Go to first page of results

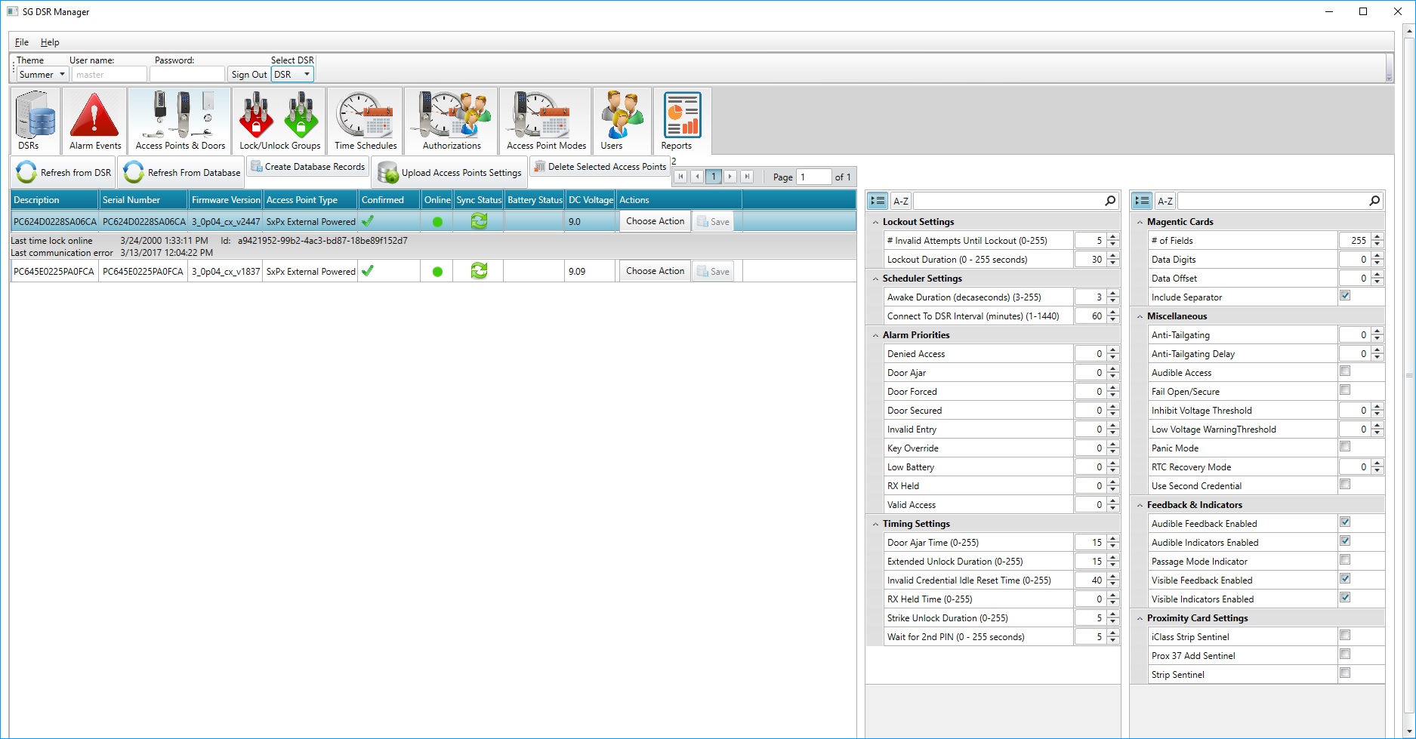point(680,177)
